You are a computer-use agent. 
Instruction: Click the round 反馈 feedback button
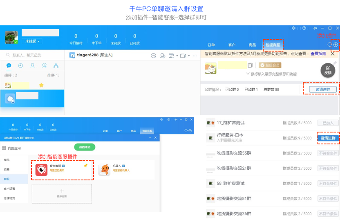point(328,70)
